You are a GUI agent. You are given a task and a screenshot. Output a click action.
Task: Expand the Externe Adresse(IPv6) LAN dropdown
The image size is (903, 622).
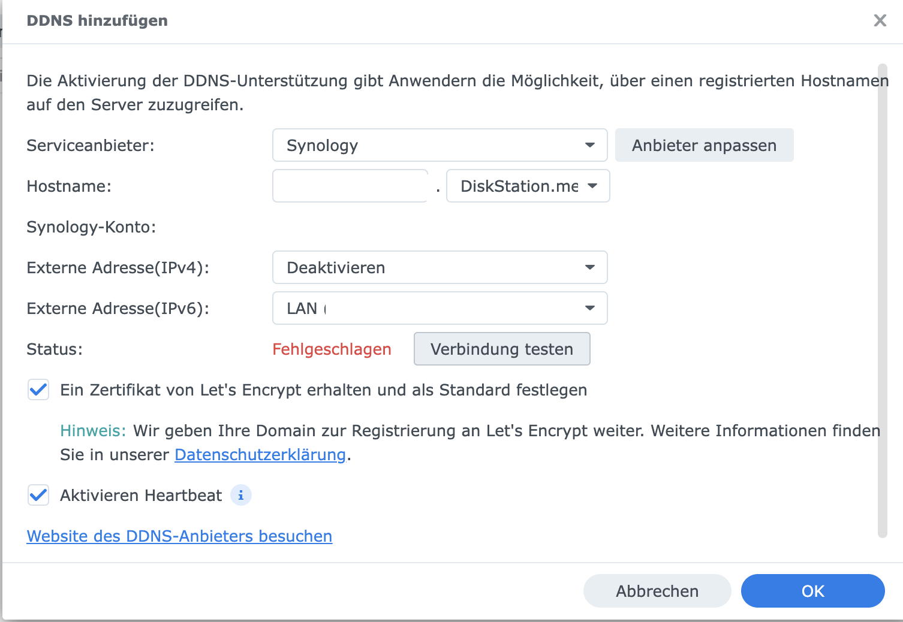click(x=440, y=309)
